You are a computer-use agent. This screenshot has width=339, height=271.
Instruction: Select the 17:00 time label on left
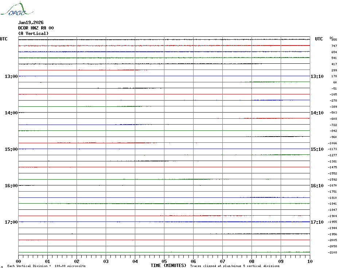(11, 222)
